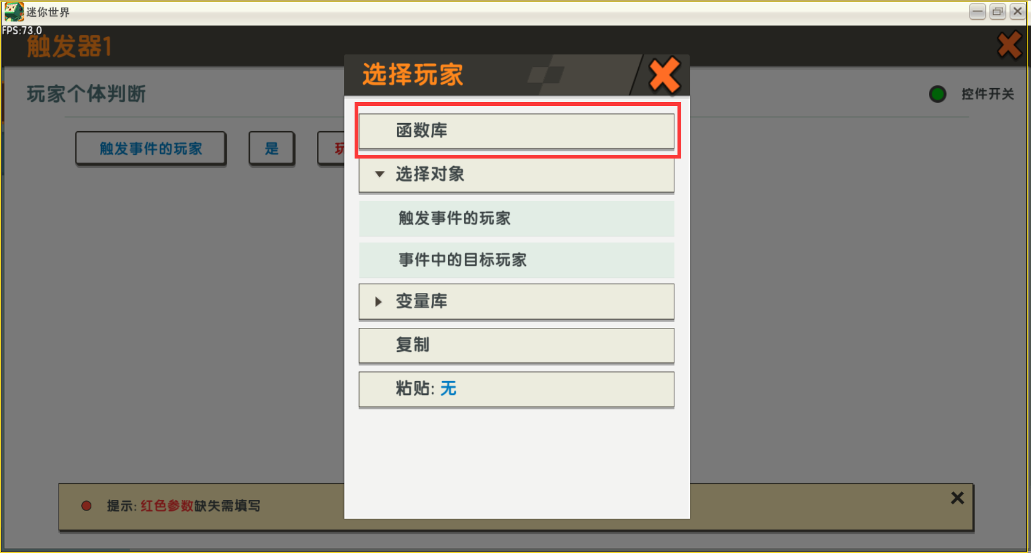The image size is (1031, 553).
Task: Click the 变量库 row label
Action: coord(421,301)
